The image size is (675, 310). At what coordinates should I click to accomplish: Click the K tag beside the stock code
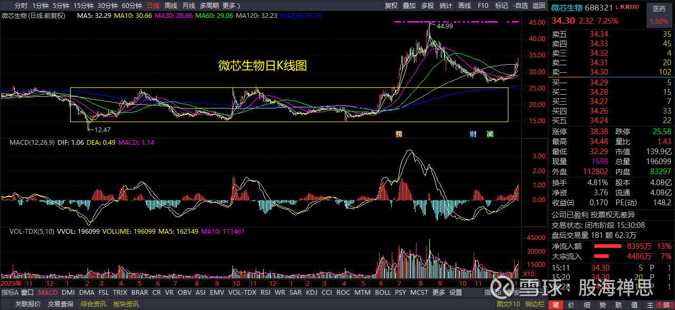click(623, 7)
